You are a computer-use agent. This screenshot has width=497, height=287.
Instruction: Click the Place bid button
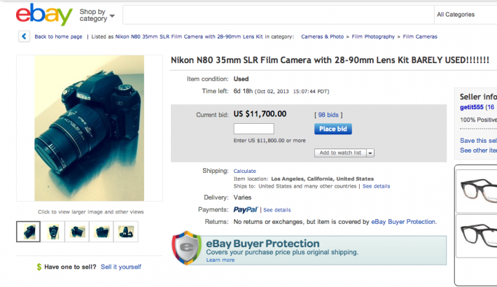[333, 129]
